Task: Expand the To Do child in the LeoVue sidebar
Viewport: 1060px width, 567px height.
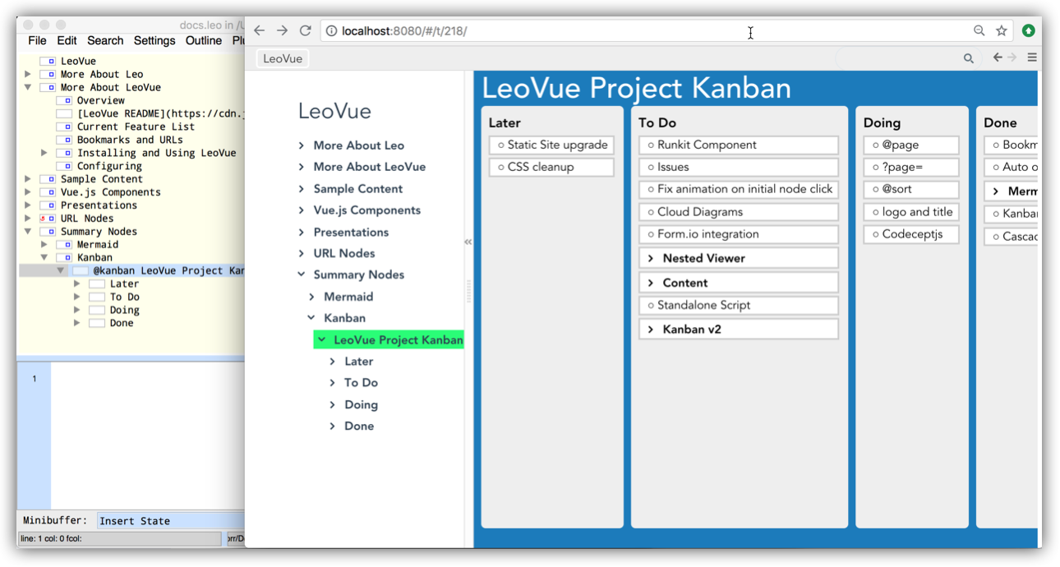Action: 332,383
